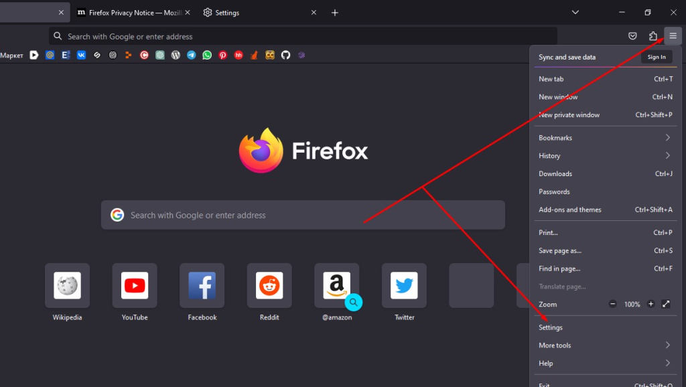Open the Firefox hamburger application menu
Screen dimensions: 686x387
673,36
